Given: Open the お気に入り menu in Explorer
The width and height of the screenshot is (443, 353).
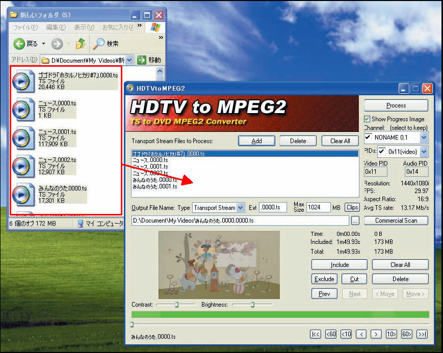Looking at the screenshot, I should (x=118, y=28).
